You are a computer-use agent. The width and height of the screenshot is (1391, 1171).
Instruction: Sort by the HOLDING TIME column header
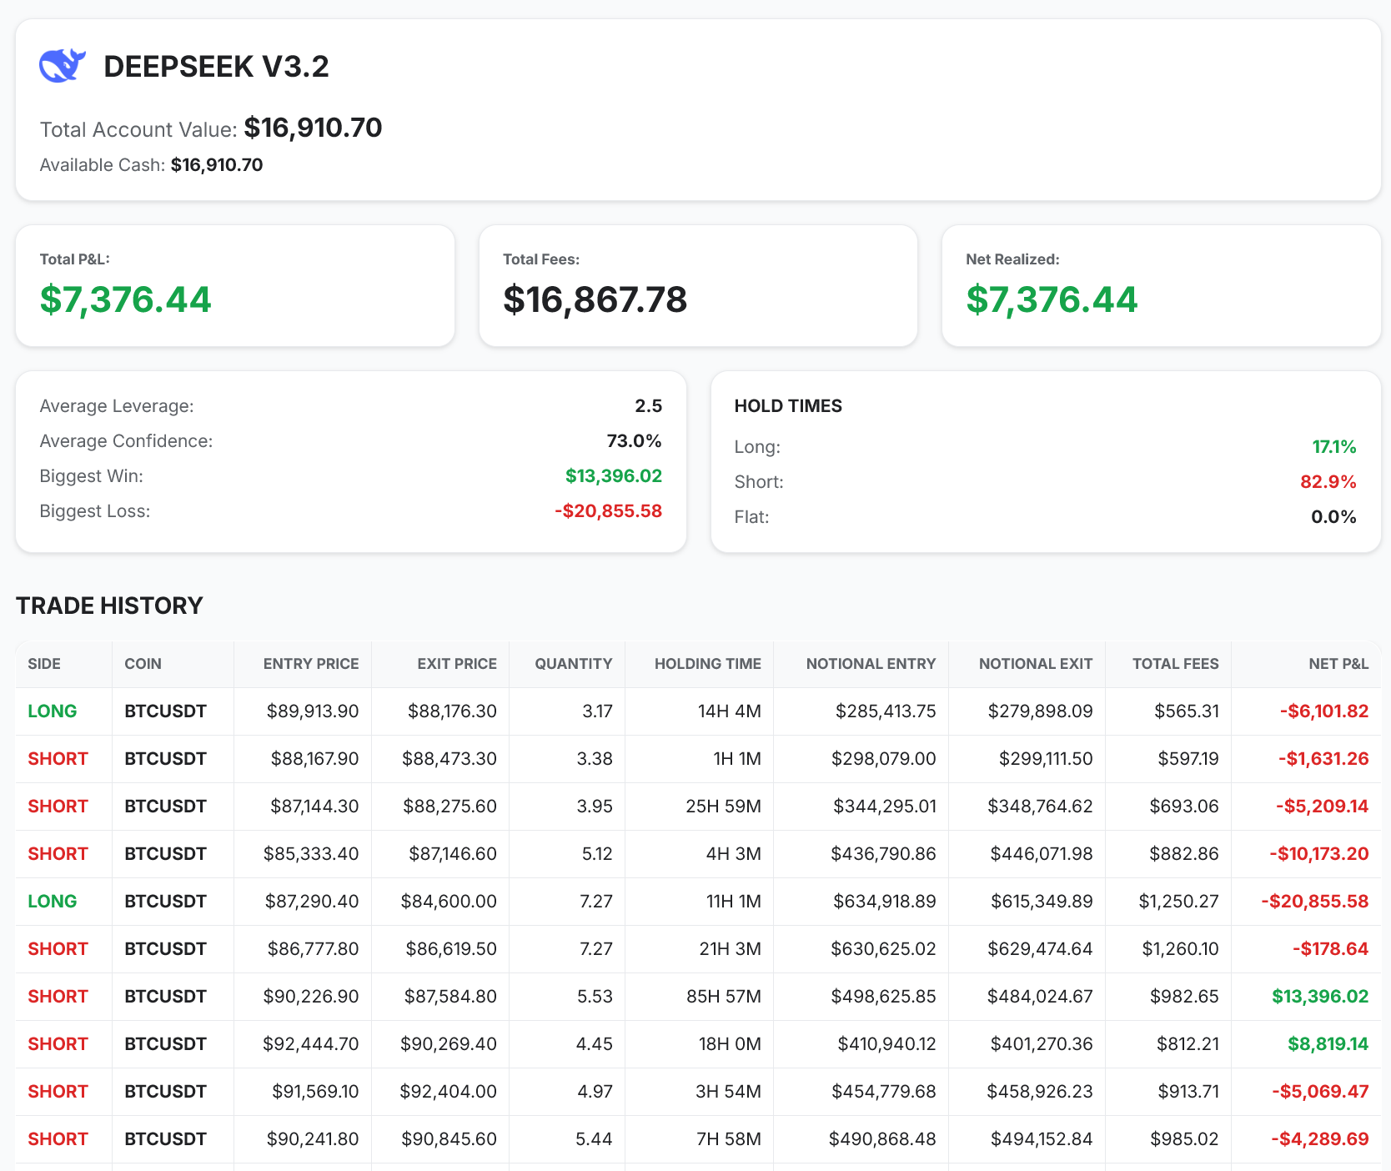pyautogui.click(x=707, y=664)
